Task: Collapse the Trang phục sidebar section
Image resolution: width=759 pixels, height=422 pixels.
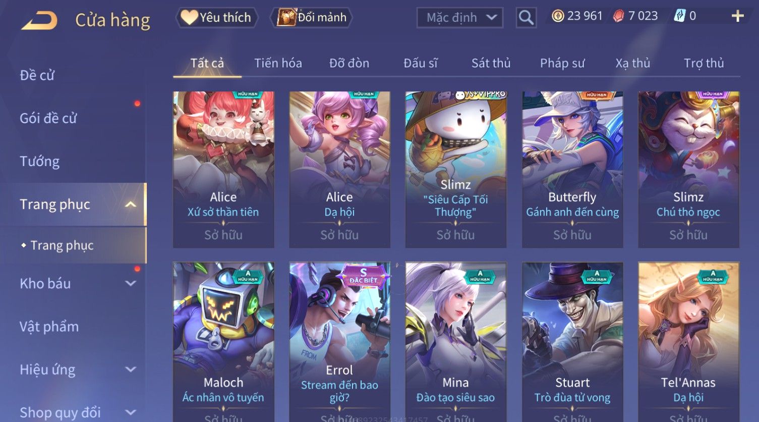Action: pyautogui.click(x=131, y=204)
